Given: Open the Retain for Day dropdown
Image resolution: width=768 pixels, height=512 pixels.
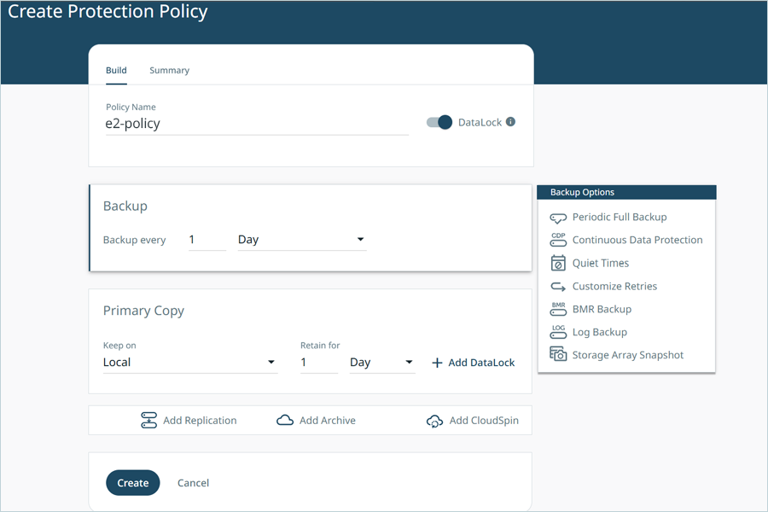Looking at the screenshot, I should (x=382, y=363).
